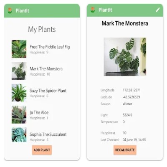Open Jo The Aloe thumbnail

19,114
